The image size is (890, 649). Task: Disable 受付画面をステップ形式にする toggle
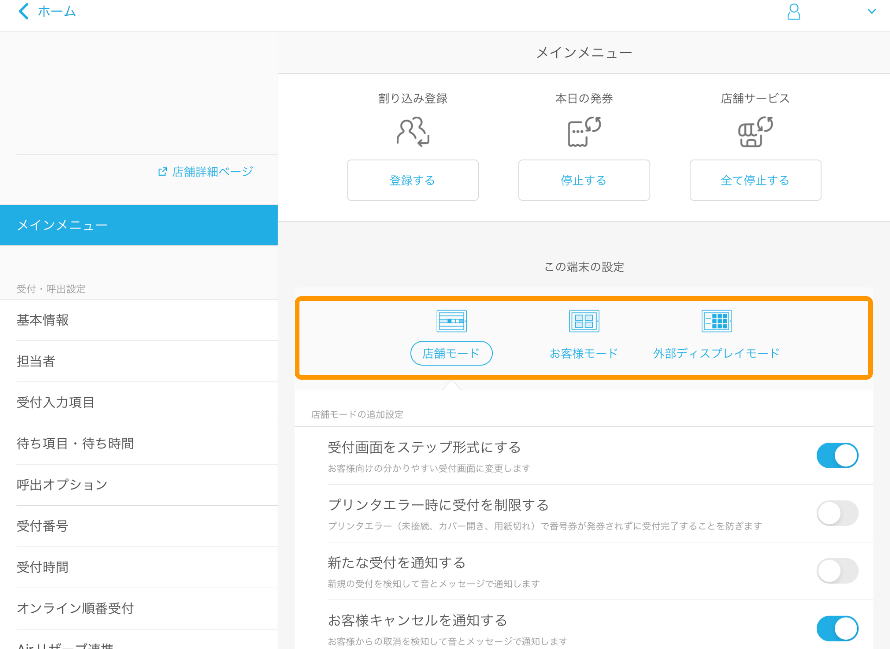pyautogui.click(x=837, y=455)
